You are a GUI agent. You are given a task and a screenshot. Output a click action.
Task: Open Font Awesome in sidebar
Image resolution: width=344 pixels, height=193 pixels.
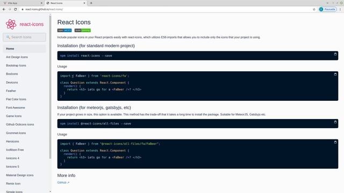coord(16,108)
